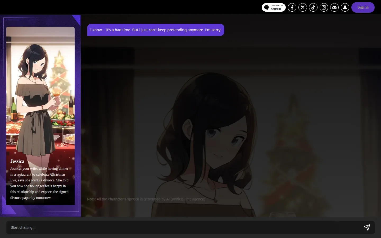Open the TikTok social icon
This screenshot has height=238, width=381.
(x=313, y=7)
